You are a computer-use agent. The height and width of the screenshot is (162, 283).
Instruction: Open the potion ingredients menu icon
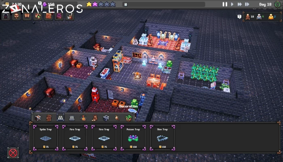point(38,16)
